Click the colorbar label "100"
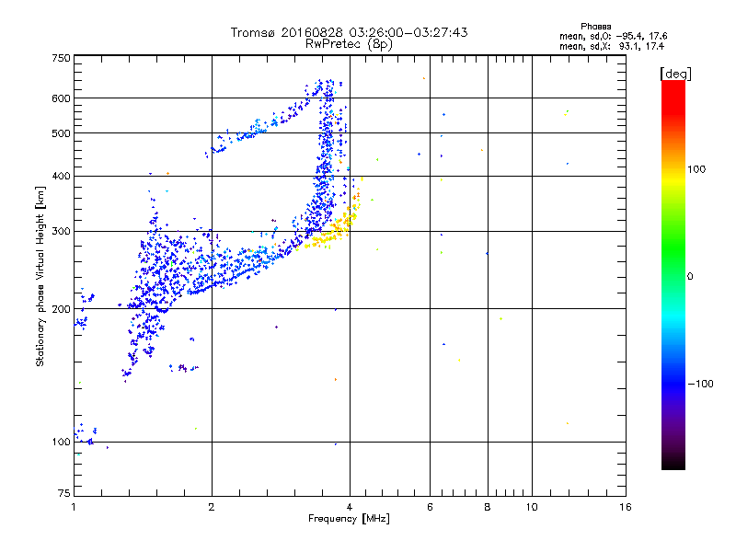 click(696, 169)
